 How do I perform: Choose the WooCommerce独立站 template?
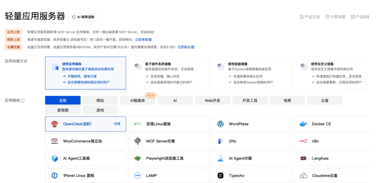pyautogui.click(x=85, y=141)
